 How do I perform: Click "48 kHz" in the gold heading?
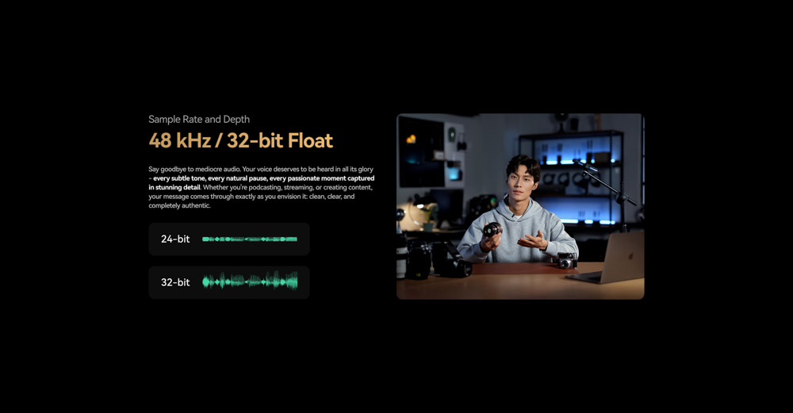tap(182, 141)
